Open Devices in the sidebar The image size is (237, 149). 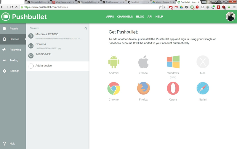13,39
